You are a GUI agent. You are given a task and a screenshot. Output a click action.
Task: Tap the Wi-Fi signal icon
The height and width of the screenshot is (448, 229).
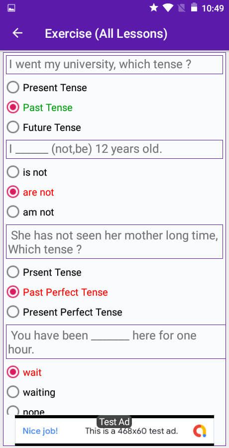(x=168, y=8)
